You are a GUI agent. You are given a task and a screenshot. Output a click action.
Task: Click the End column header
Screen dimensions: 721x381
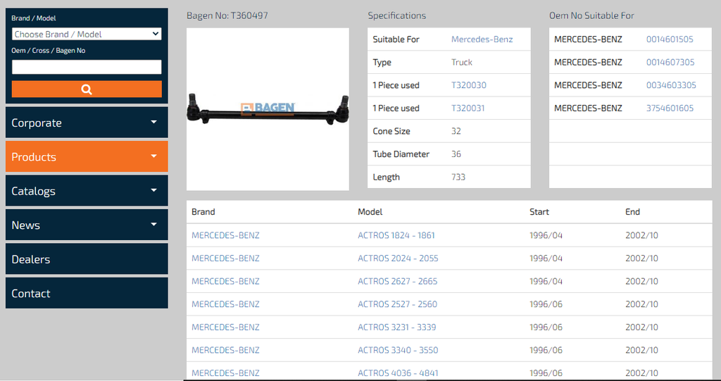(x=632, y=212)
